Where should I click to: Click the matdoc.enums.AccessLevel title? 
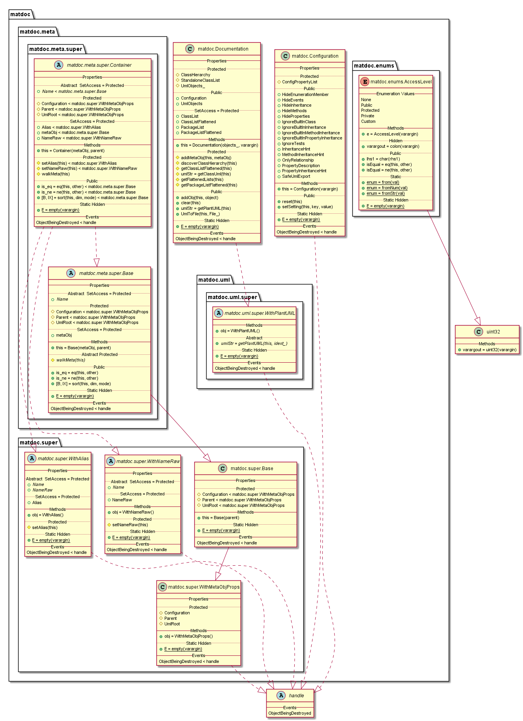coord(401,82)
